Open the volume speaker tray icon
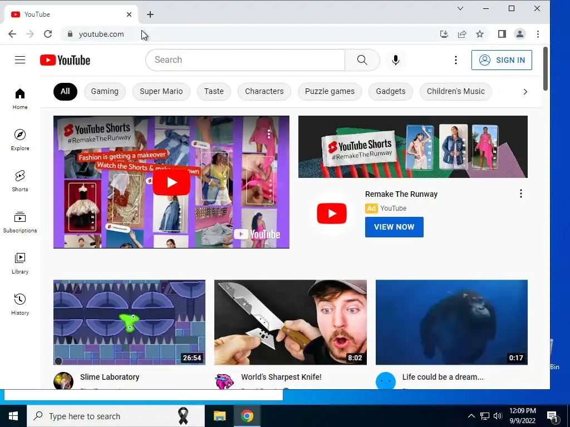Image resolution: width=570 pixels, height=427 pixels. click(x=498, y=416)
